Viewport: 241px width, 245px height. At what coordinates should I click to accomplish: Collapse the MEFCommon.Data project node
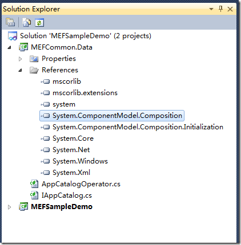coord(10,47)
